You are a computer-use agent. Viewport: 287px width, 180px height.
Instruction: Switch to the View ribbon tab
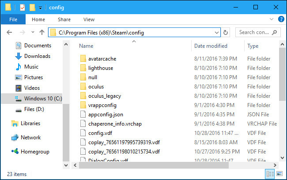pos(89,19)
